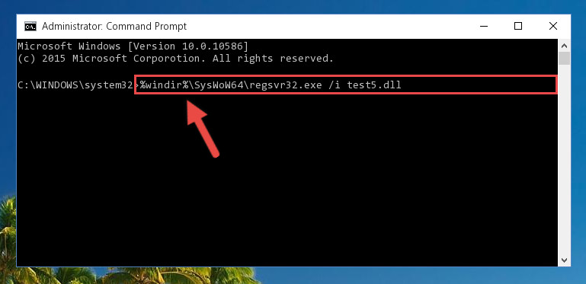Click the C:\WINDOWS\system32 prompt path

75,85
